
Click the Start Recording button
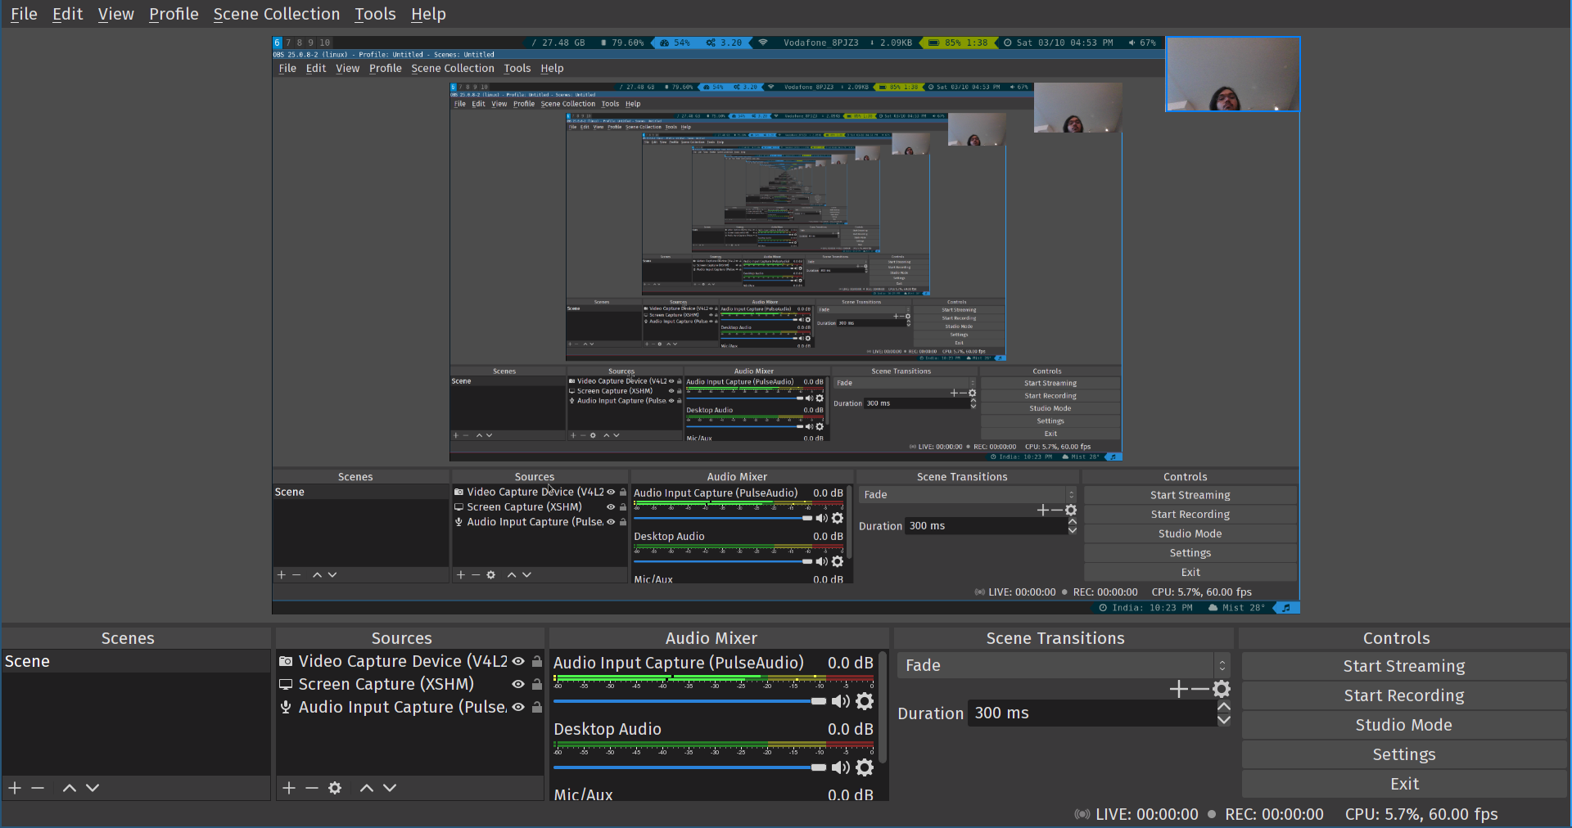pyautogui.click(x=1404, y=695)
